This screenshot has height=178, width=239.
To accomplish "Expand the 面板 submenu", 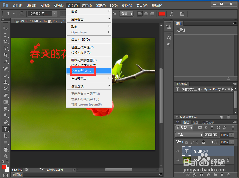I will coord(89,11).
